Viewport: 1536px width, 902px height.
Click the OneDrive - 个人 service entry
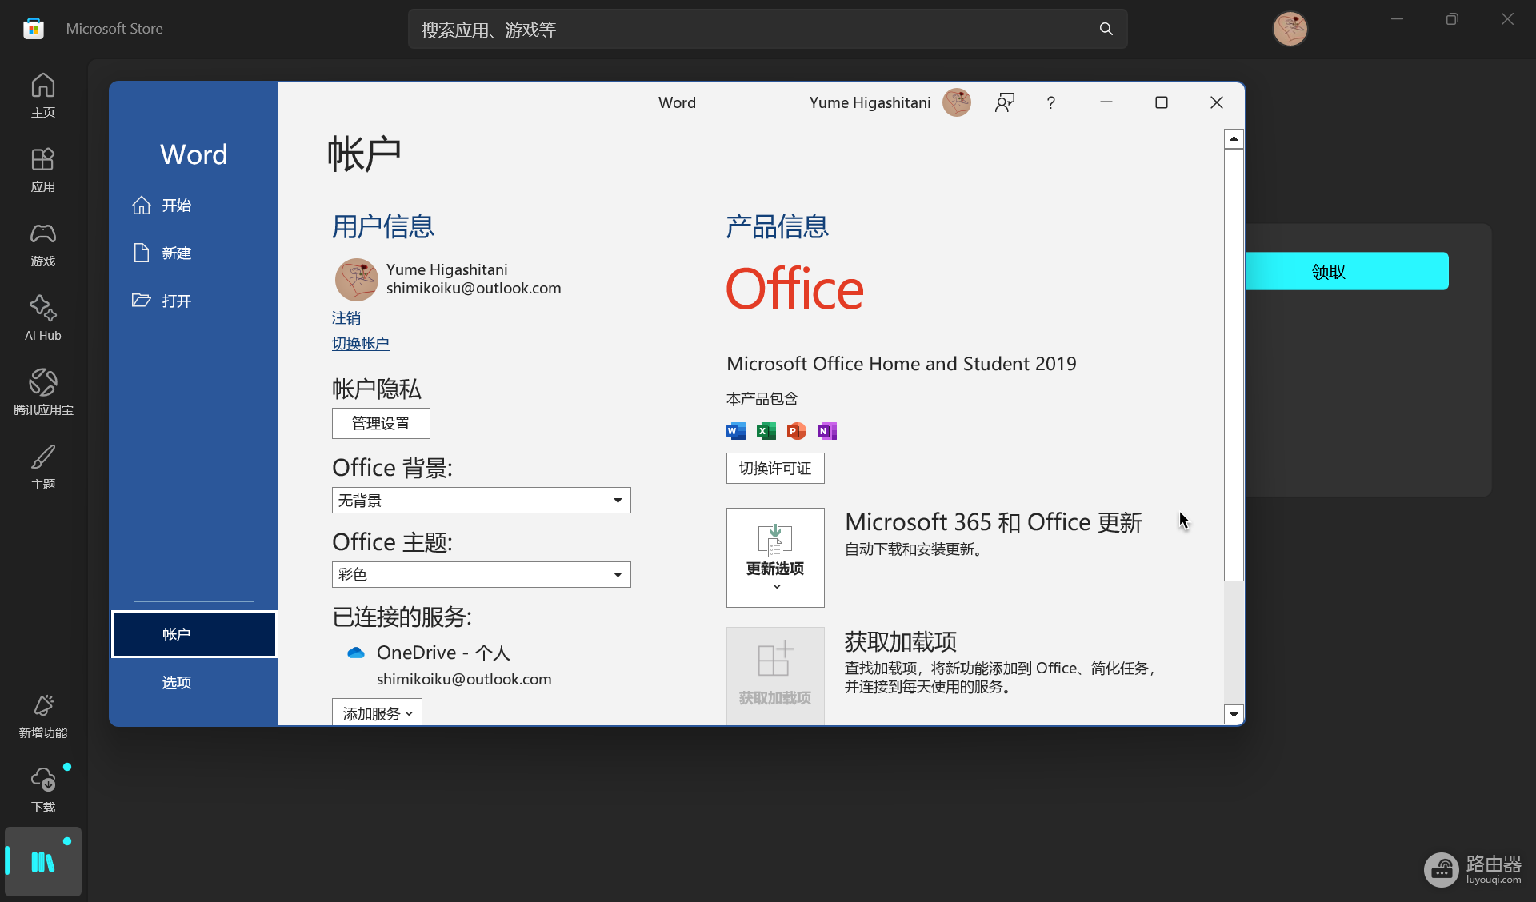pos(443,653)
